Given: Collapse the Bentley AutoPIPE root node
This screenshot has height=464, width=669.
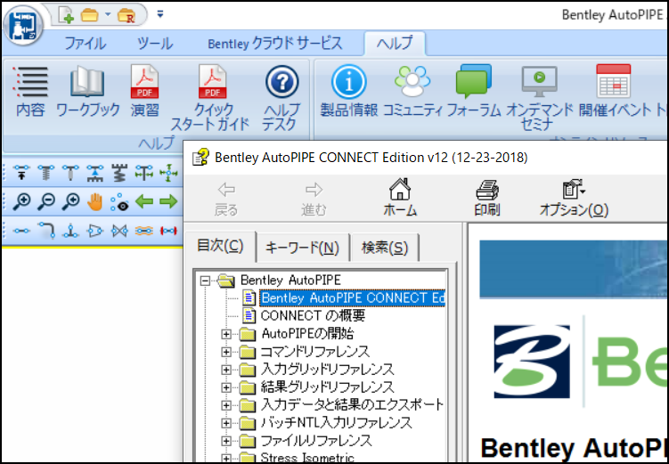Looking at the screenshot, I should [206, 281].
